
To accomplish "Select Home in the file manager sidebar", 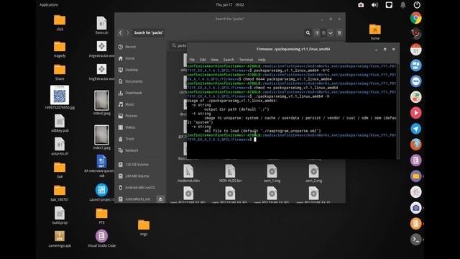I will pos(141,58).
